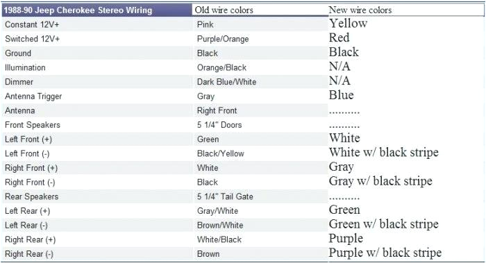Select the 'Left Front (+)' row label
This screenshot has height=263, width=486.
tap(28, 139)
